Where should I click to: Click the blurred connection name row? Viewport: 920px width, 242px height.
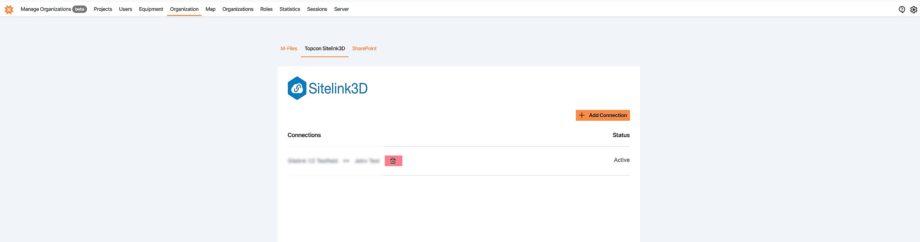point(333,161)
